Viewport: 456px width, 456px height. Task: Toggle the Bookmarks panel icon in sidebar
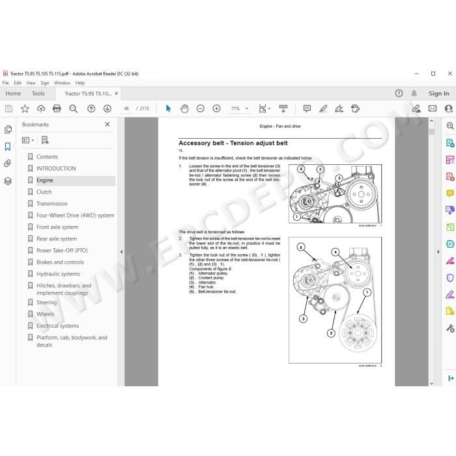coord(8,147)
